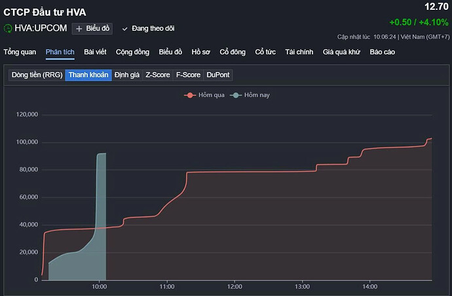Open the Báo cáo tab
The height and width of the screenshot is (296, 452).
click(384, 52)
